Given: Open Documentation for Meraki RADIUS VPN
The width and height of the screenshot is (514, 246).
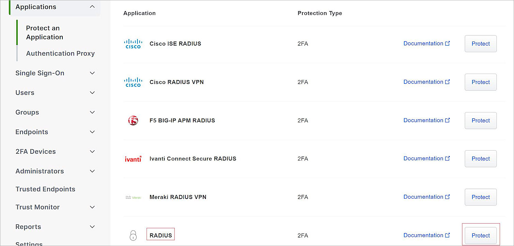Looking at the screenshot, I should pos(423,197).
